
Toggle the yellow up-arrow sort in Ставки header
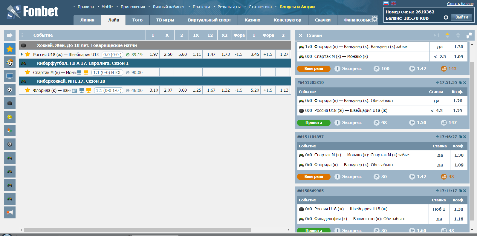447,35
